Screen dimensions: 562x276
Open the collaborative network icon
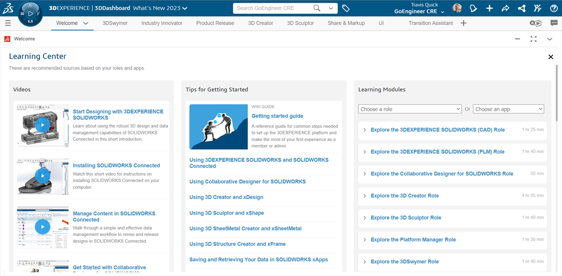coord(521,8)
